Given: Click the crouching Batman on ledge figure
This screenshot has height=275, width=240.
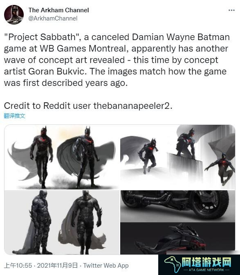Looking at the screenshot, I should coord(186,144).
